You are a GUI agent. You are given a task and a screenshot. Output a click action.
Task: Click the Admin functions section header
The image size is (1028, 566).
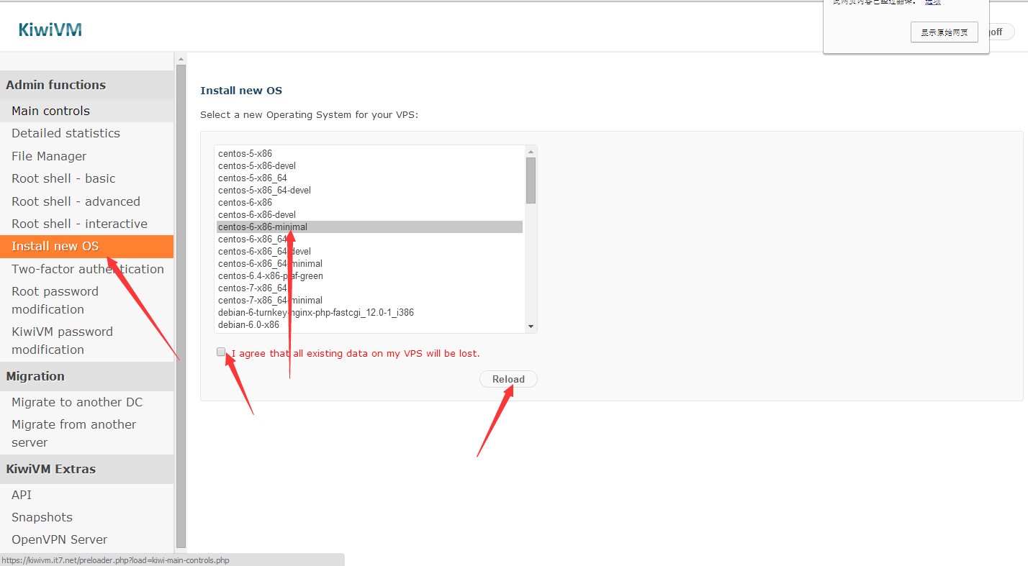tap(86, 85)
